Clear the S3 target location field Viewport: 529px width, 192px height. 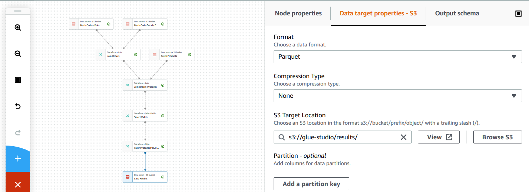[x=403, y=137]
